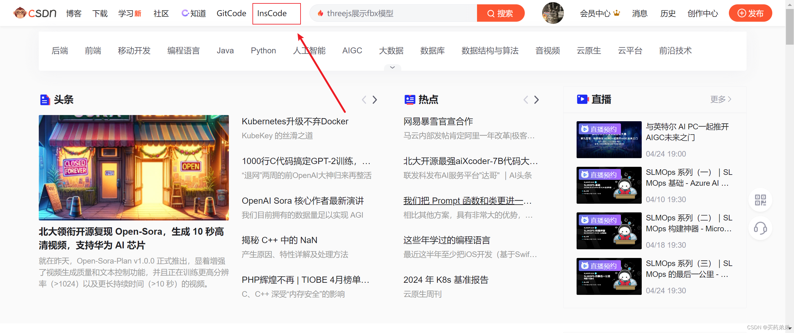
Task: Open PHP辉煌不再 TIOBE 4月榜单 article
Action: [x=306, y=280]
